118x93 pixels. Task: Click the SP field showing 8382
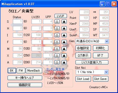(104, 29)
